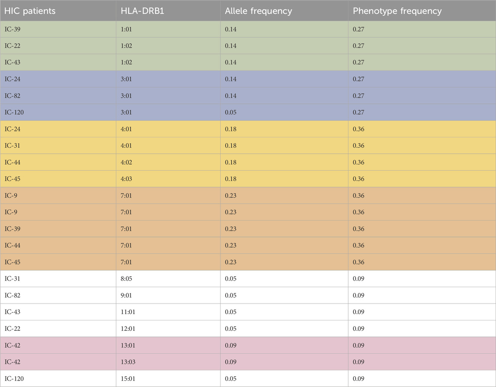
Task: Select the 15:01 allele cell
Action: point(129,379)
